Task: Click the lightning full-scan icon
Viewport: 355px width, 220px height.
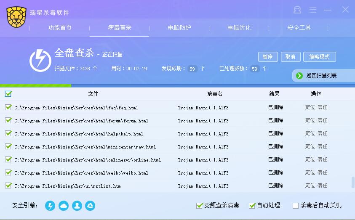Action: coord(40,61)
